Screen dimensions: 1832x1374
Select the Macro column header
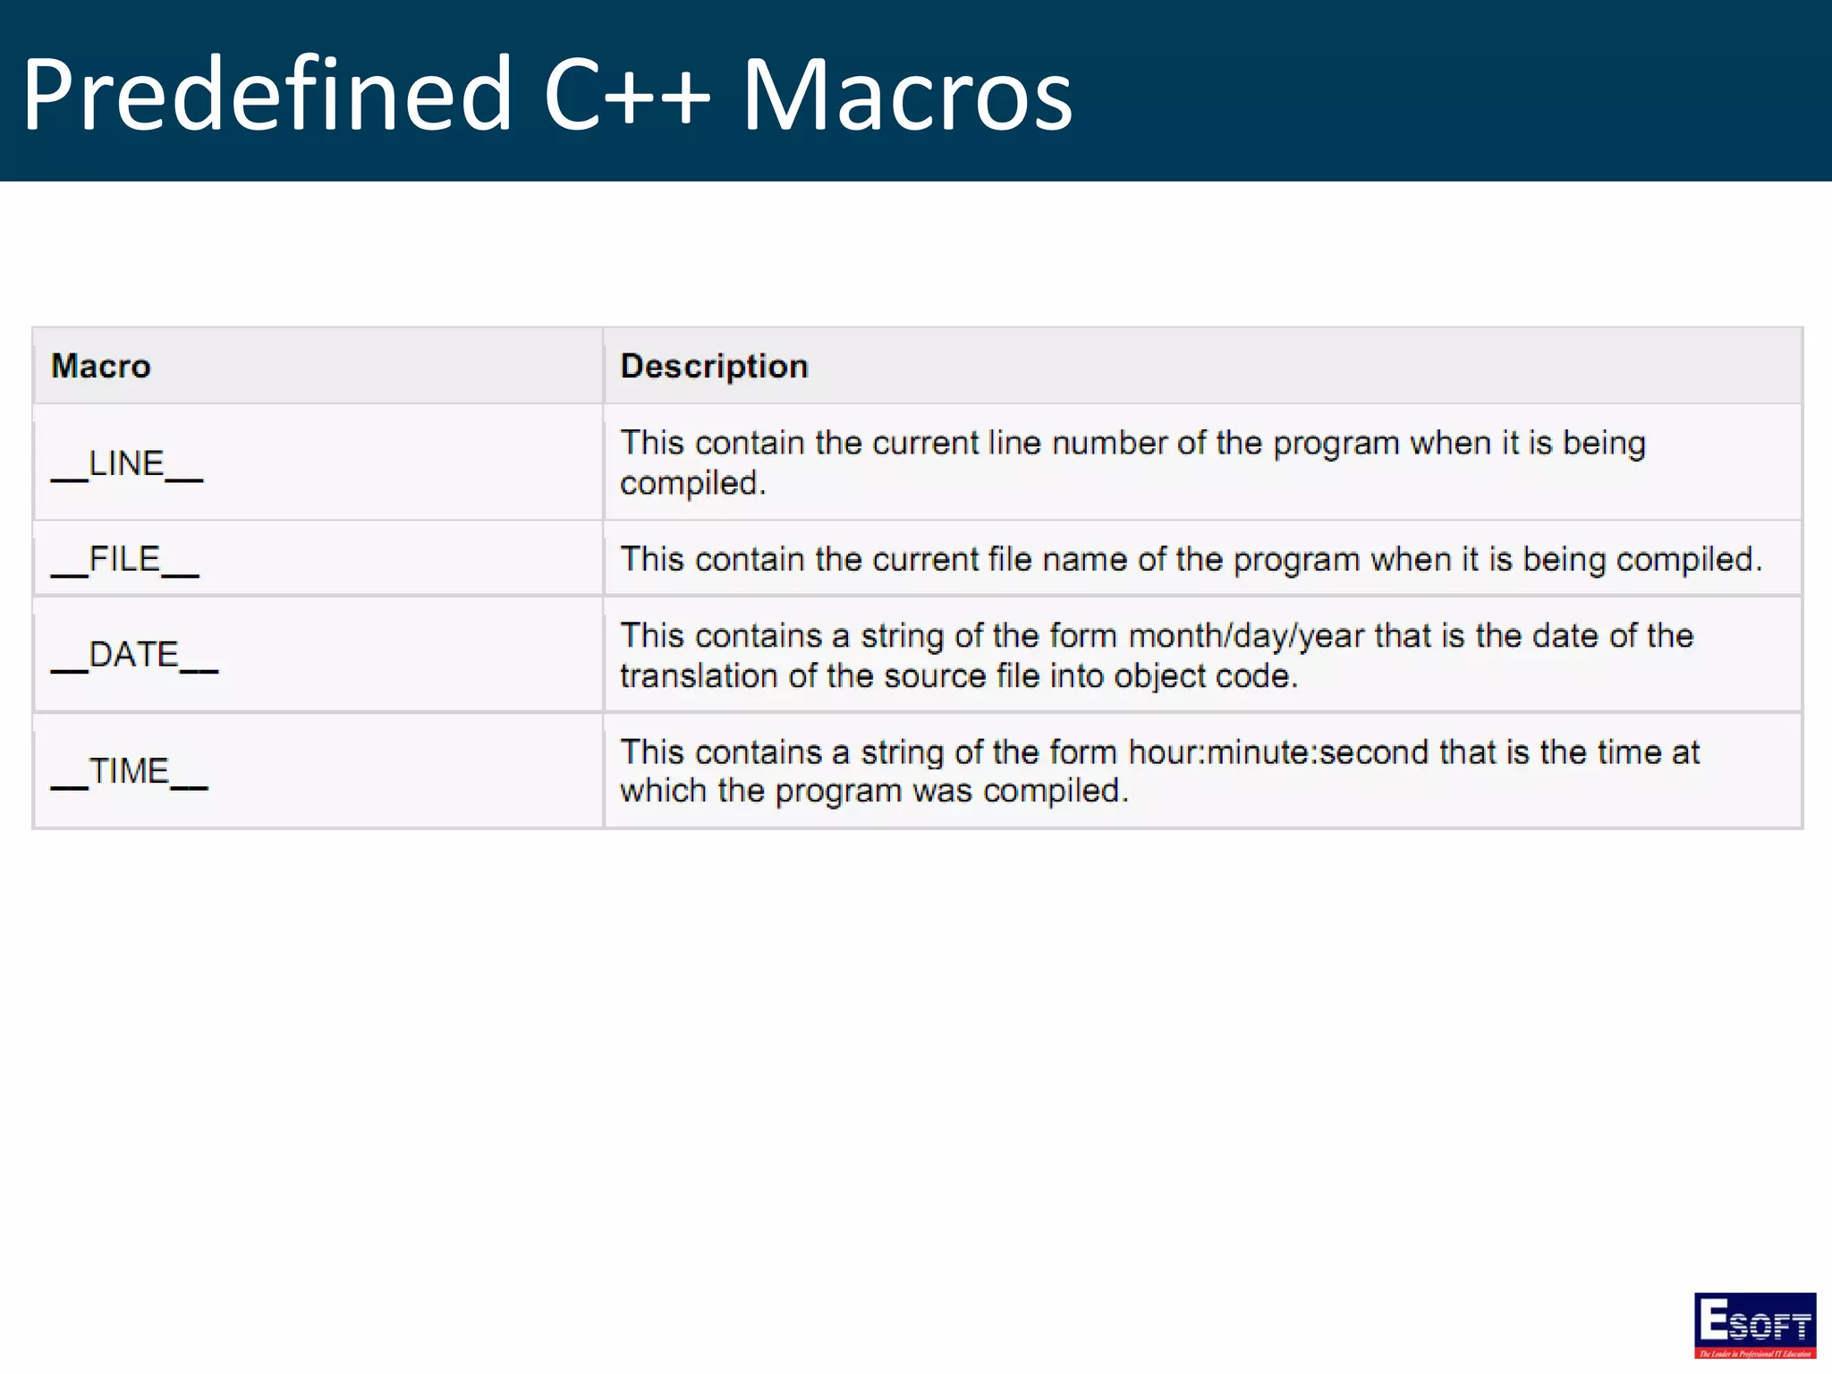point(101,366)
